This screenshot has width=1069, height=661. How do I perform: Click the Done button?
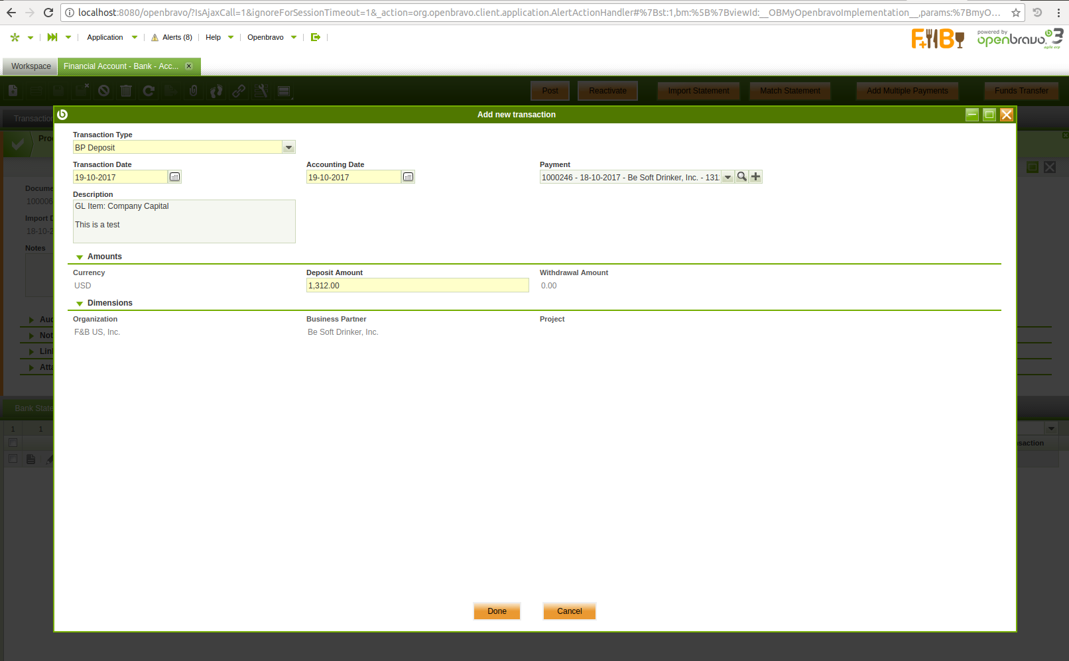click(497, 611)
